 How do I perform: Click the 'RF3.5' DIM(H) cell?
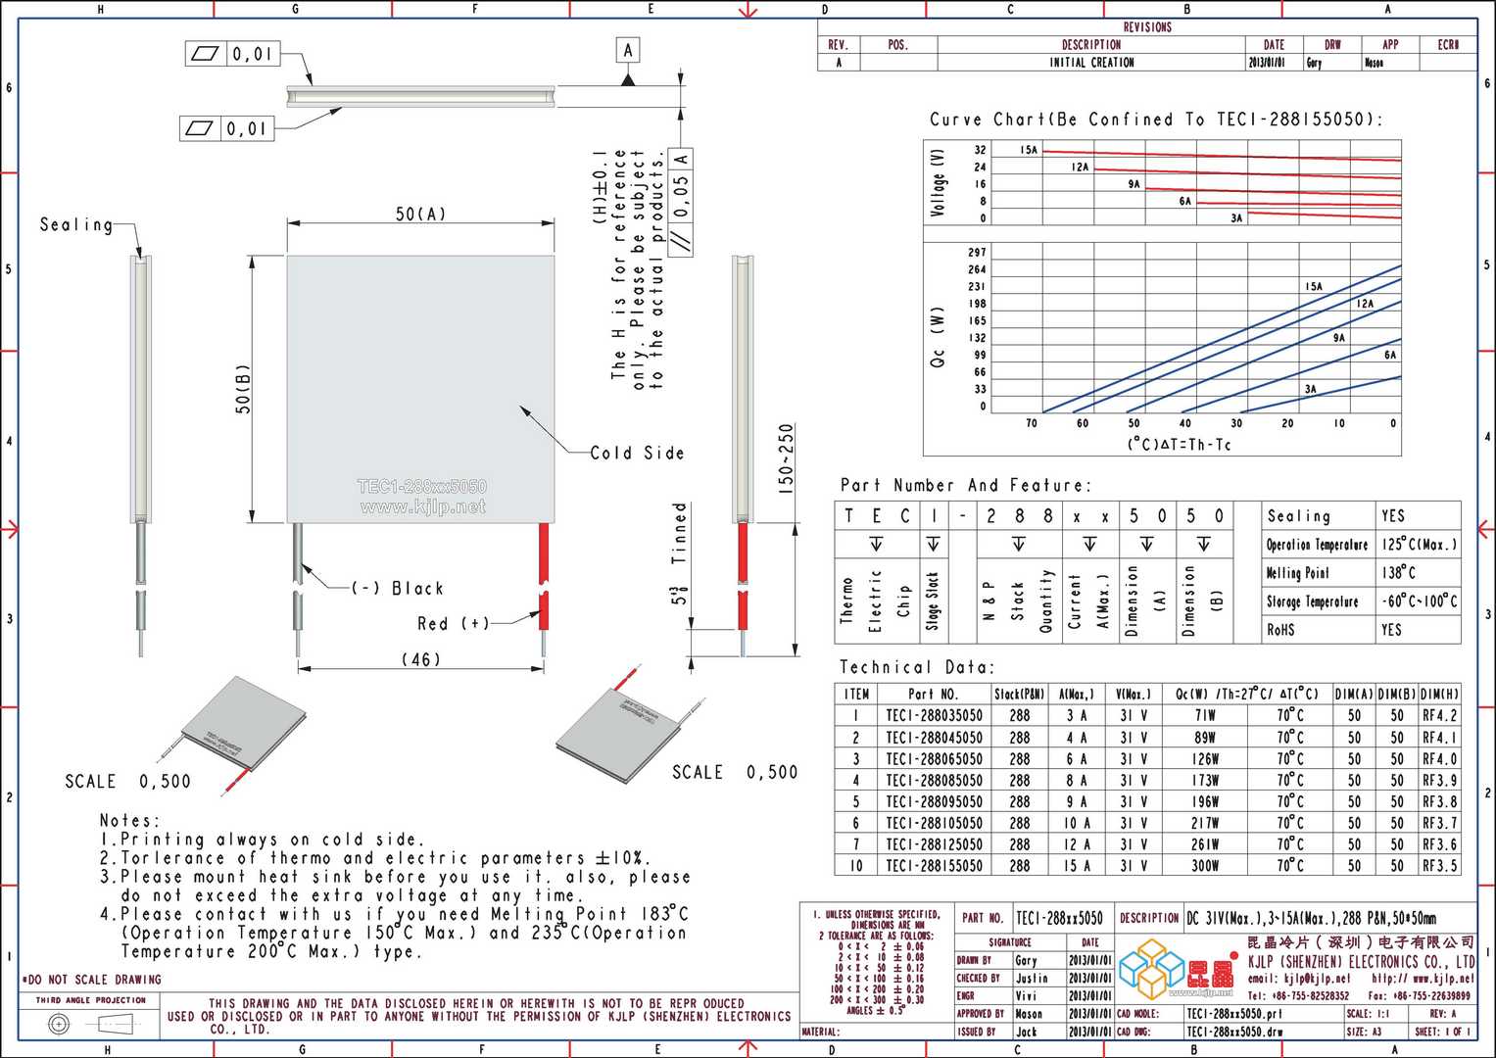(x=1440, y=866)
